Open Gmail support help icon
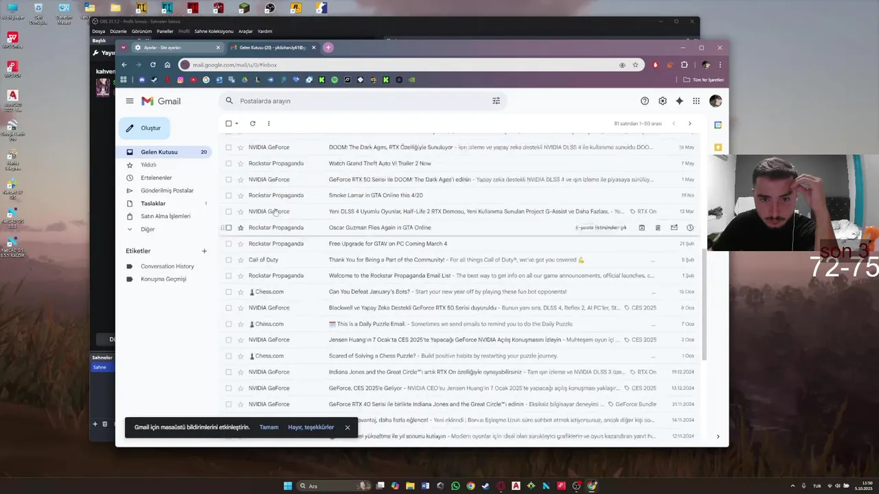 coord(645,101)
